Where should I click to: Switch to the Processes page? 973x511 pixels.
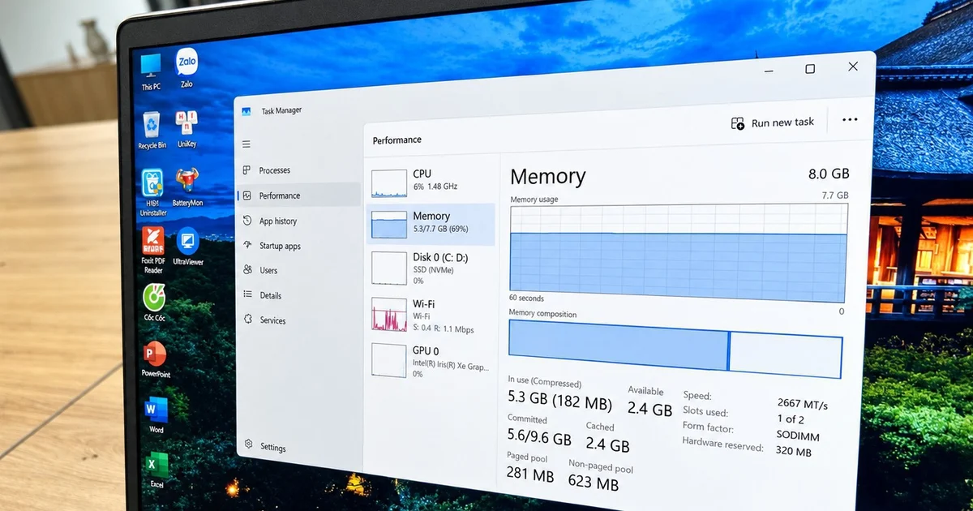pos(299,170)
